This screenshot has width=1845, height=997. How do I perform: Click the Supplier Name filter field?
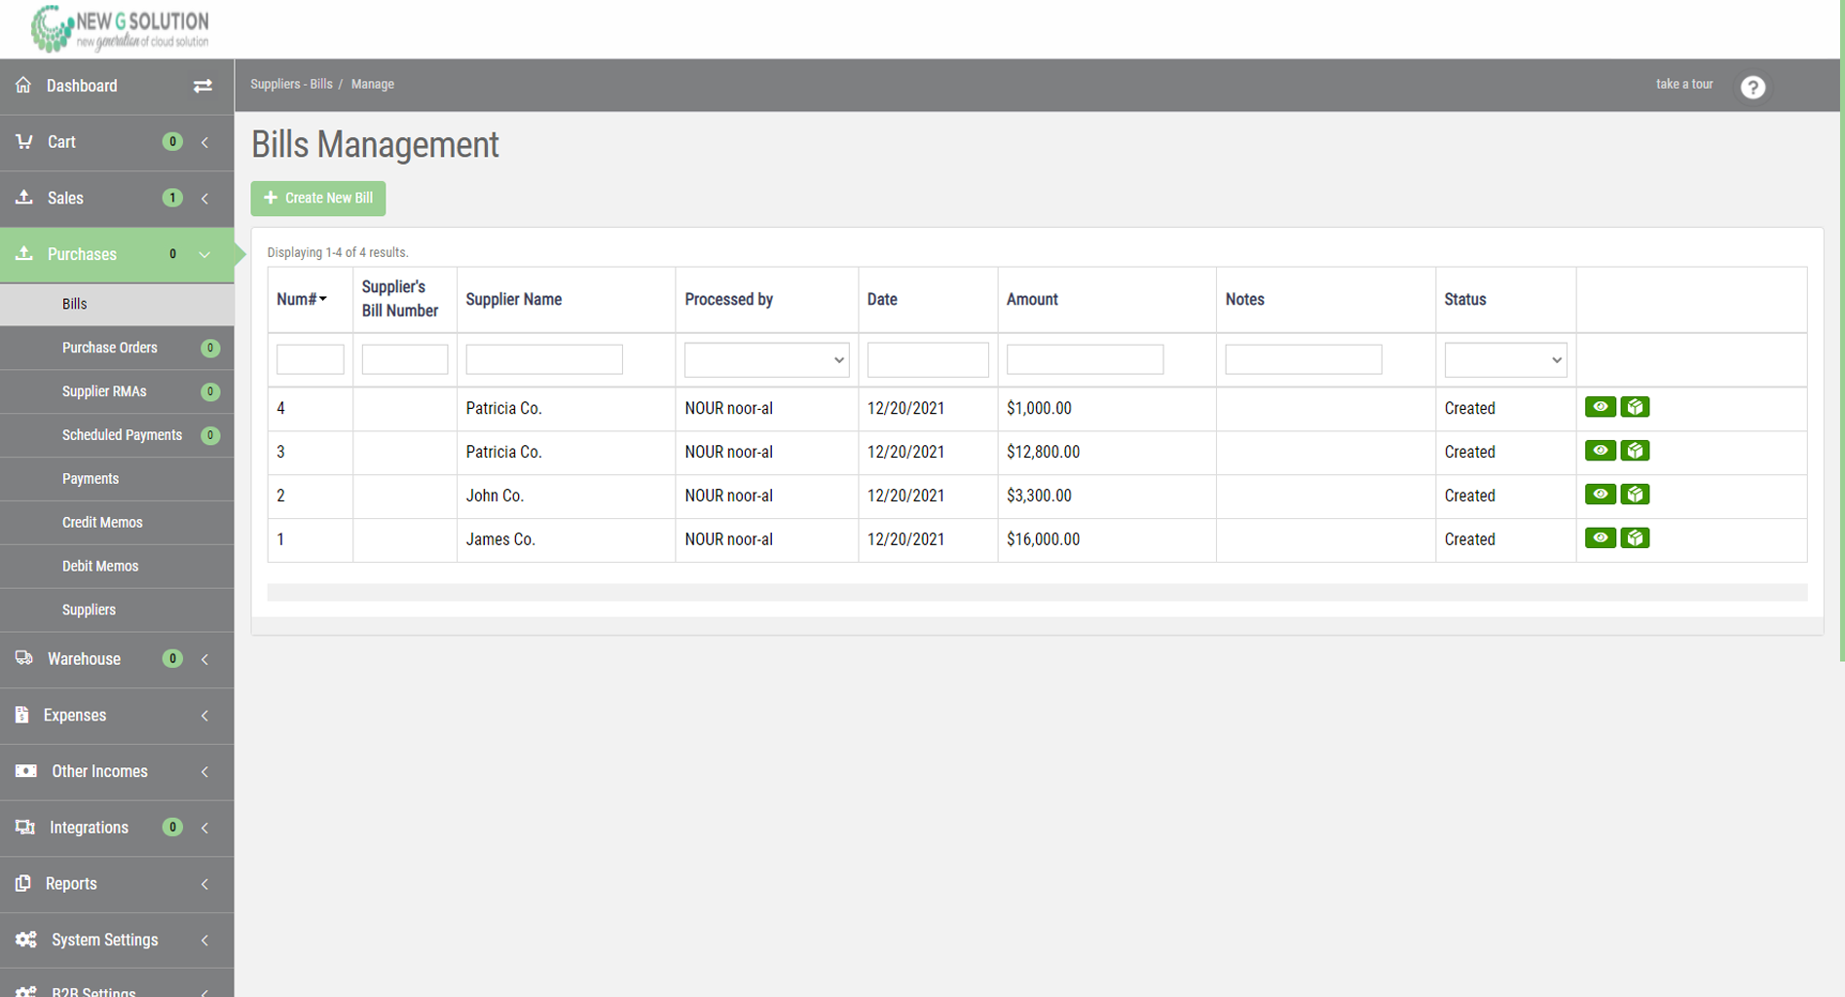click(x=543, y=360)
